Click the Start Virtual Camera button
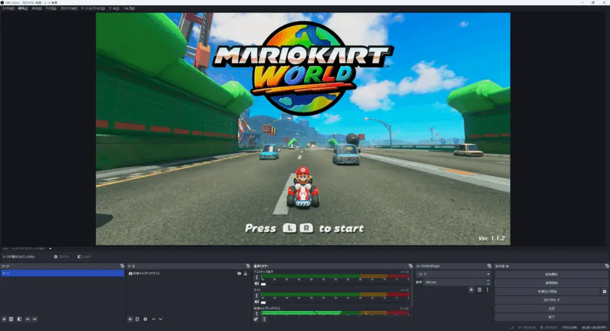This screenshot has width=610, height=331. [x=547, y=291]
